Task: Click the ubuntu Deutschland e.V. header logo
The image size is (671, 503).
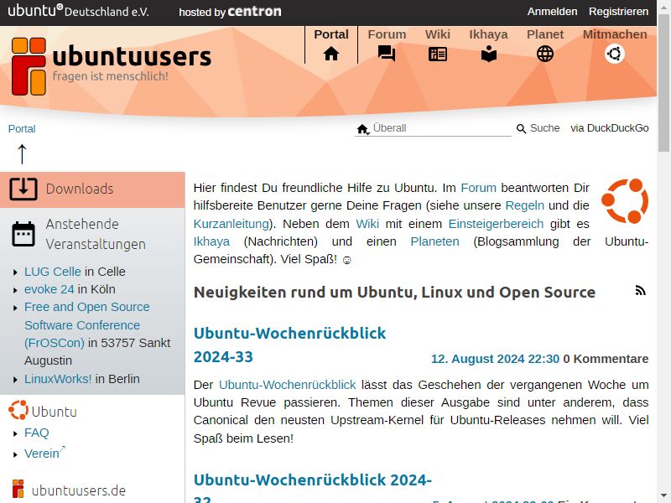Action: point(78,10)
